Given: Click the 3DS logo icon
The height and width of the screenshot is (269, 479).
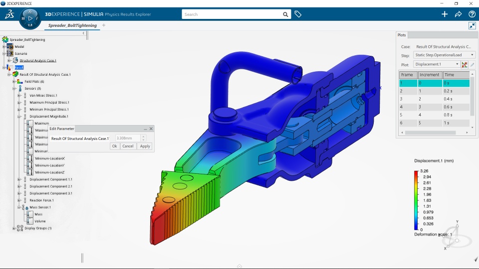Looking at the screenshot, I should [9, 14].
